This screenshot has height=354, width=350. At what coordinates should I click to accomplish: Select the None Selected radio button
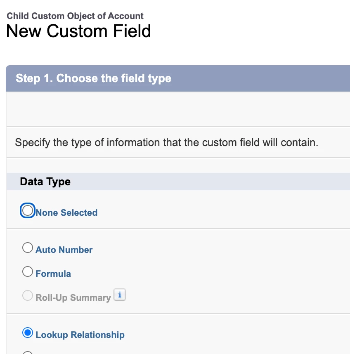click(27, 211)
